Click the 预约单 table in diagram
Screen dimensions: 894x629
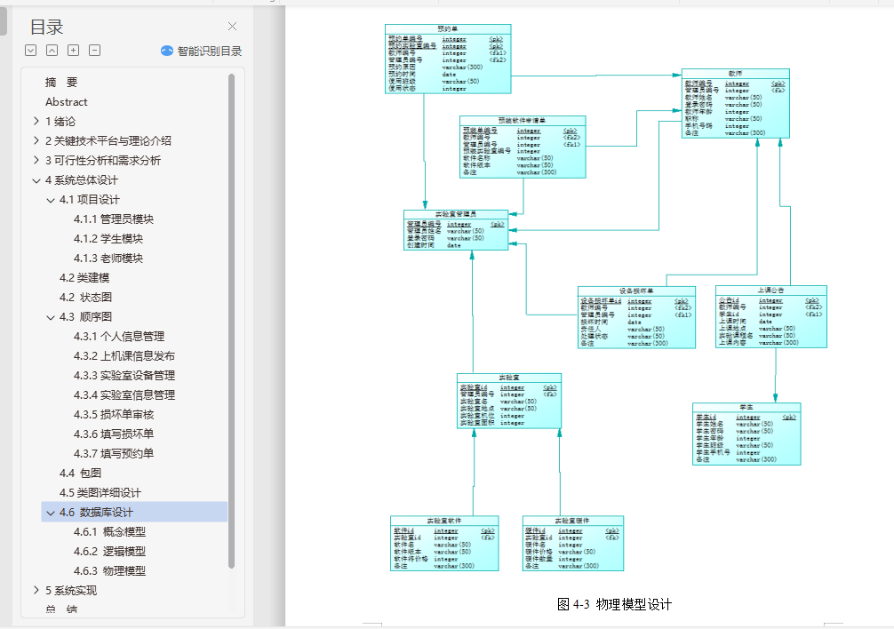[x=448, y=59]
